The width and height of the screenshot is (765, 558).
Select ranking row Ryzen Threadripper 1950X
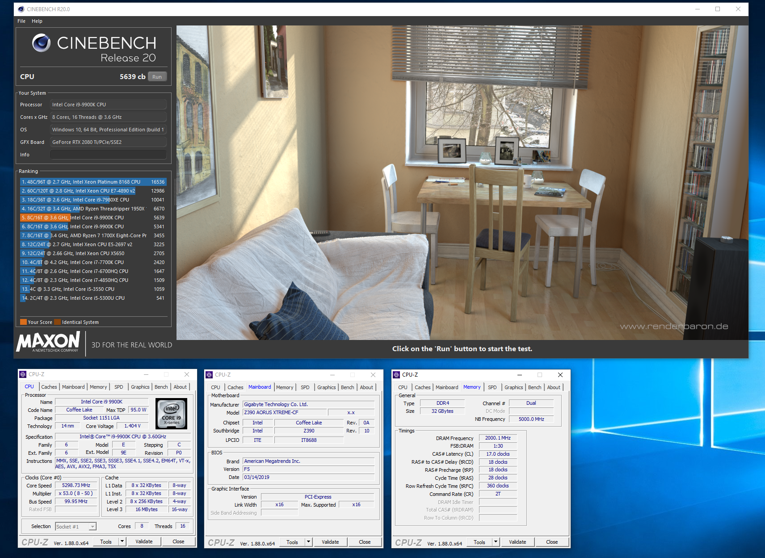[x=93, y=209]
